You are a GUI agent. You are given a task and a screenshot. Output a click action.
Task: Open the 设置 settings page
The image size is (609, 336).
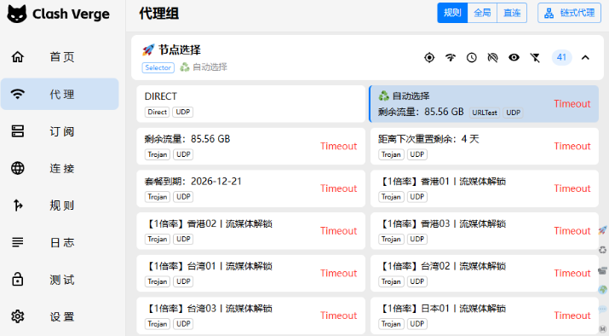click(60, 316)
